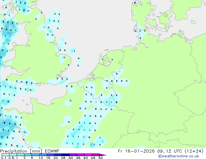Open the weatheronline.co.uk copyright link

tap(179, 156)
